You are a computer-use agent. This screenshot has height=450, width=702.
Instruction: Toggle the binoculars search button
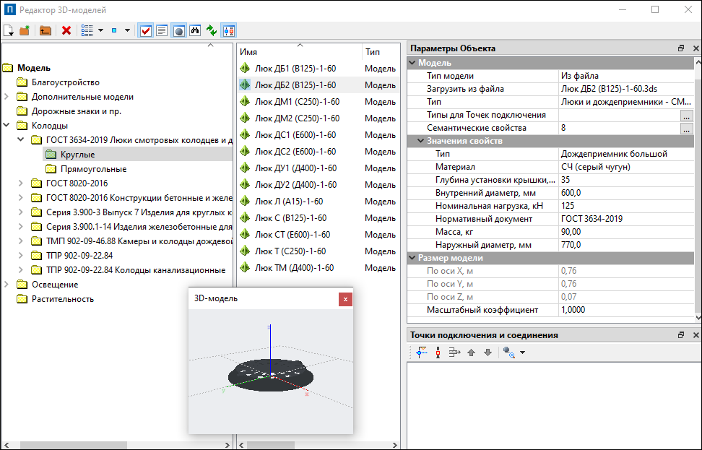[x=195, y=30]
